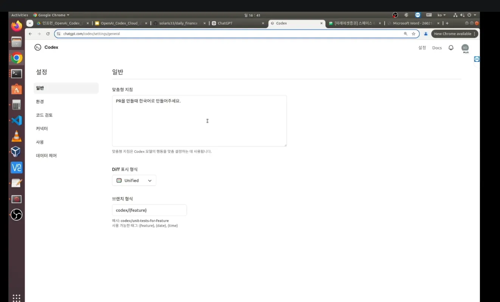The height and width of the screenshot is (302, 500).
Task: Open system power menu in top bar
Action: tap(471, 15)
